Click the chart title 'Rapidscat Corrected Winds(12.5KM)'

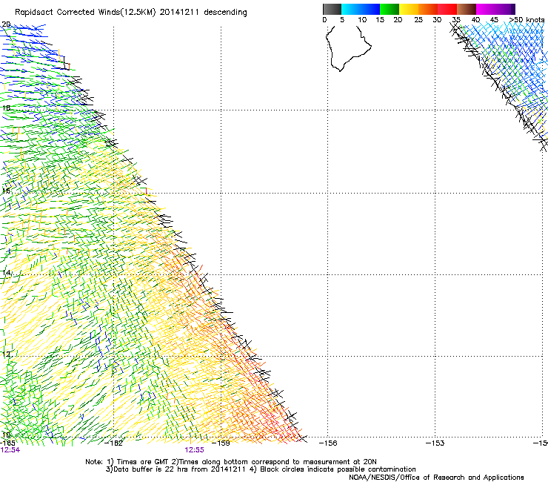tap(85, 13)
